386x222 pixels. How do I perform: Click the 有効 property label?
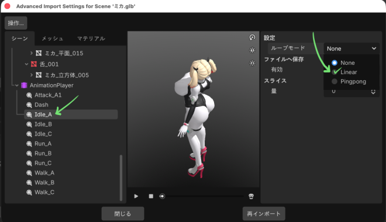(x=277, y=70)
